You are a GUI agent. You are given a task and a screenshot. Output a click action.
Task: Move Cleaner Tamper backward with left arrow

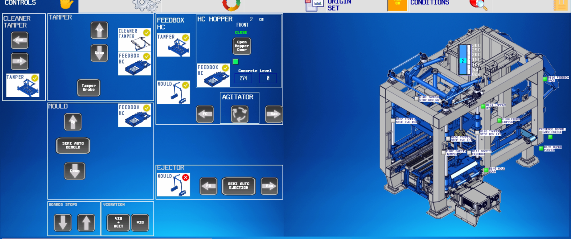(x=19, y=40)
